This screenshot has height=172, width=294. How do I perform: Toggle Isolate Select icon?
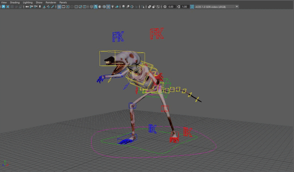(x=143, y=7)
